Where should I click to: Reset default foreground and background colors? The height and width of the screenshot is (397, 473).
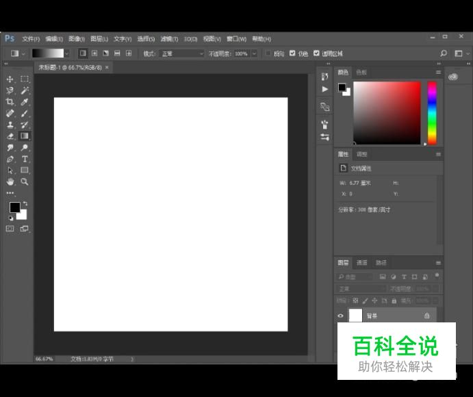[x=11, y=218]
